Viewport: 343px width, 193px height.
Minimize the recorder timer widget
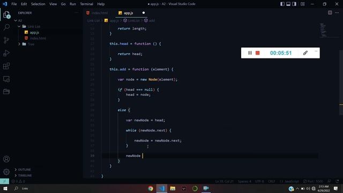[316, 51]
